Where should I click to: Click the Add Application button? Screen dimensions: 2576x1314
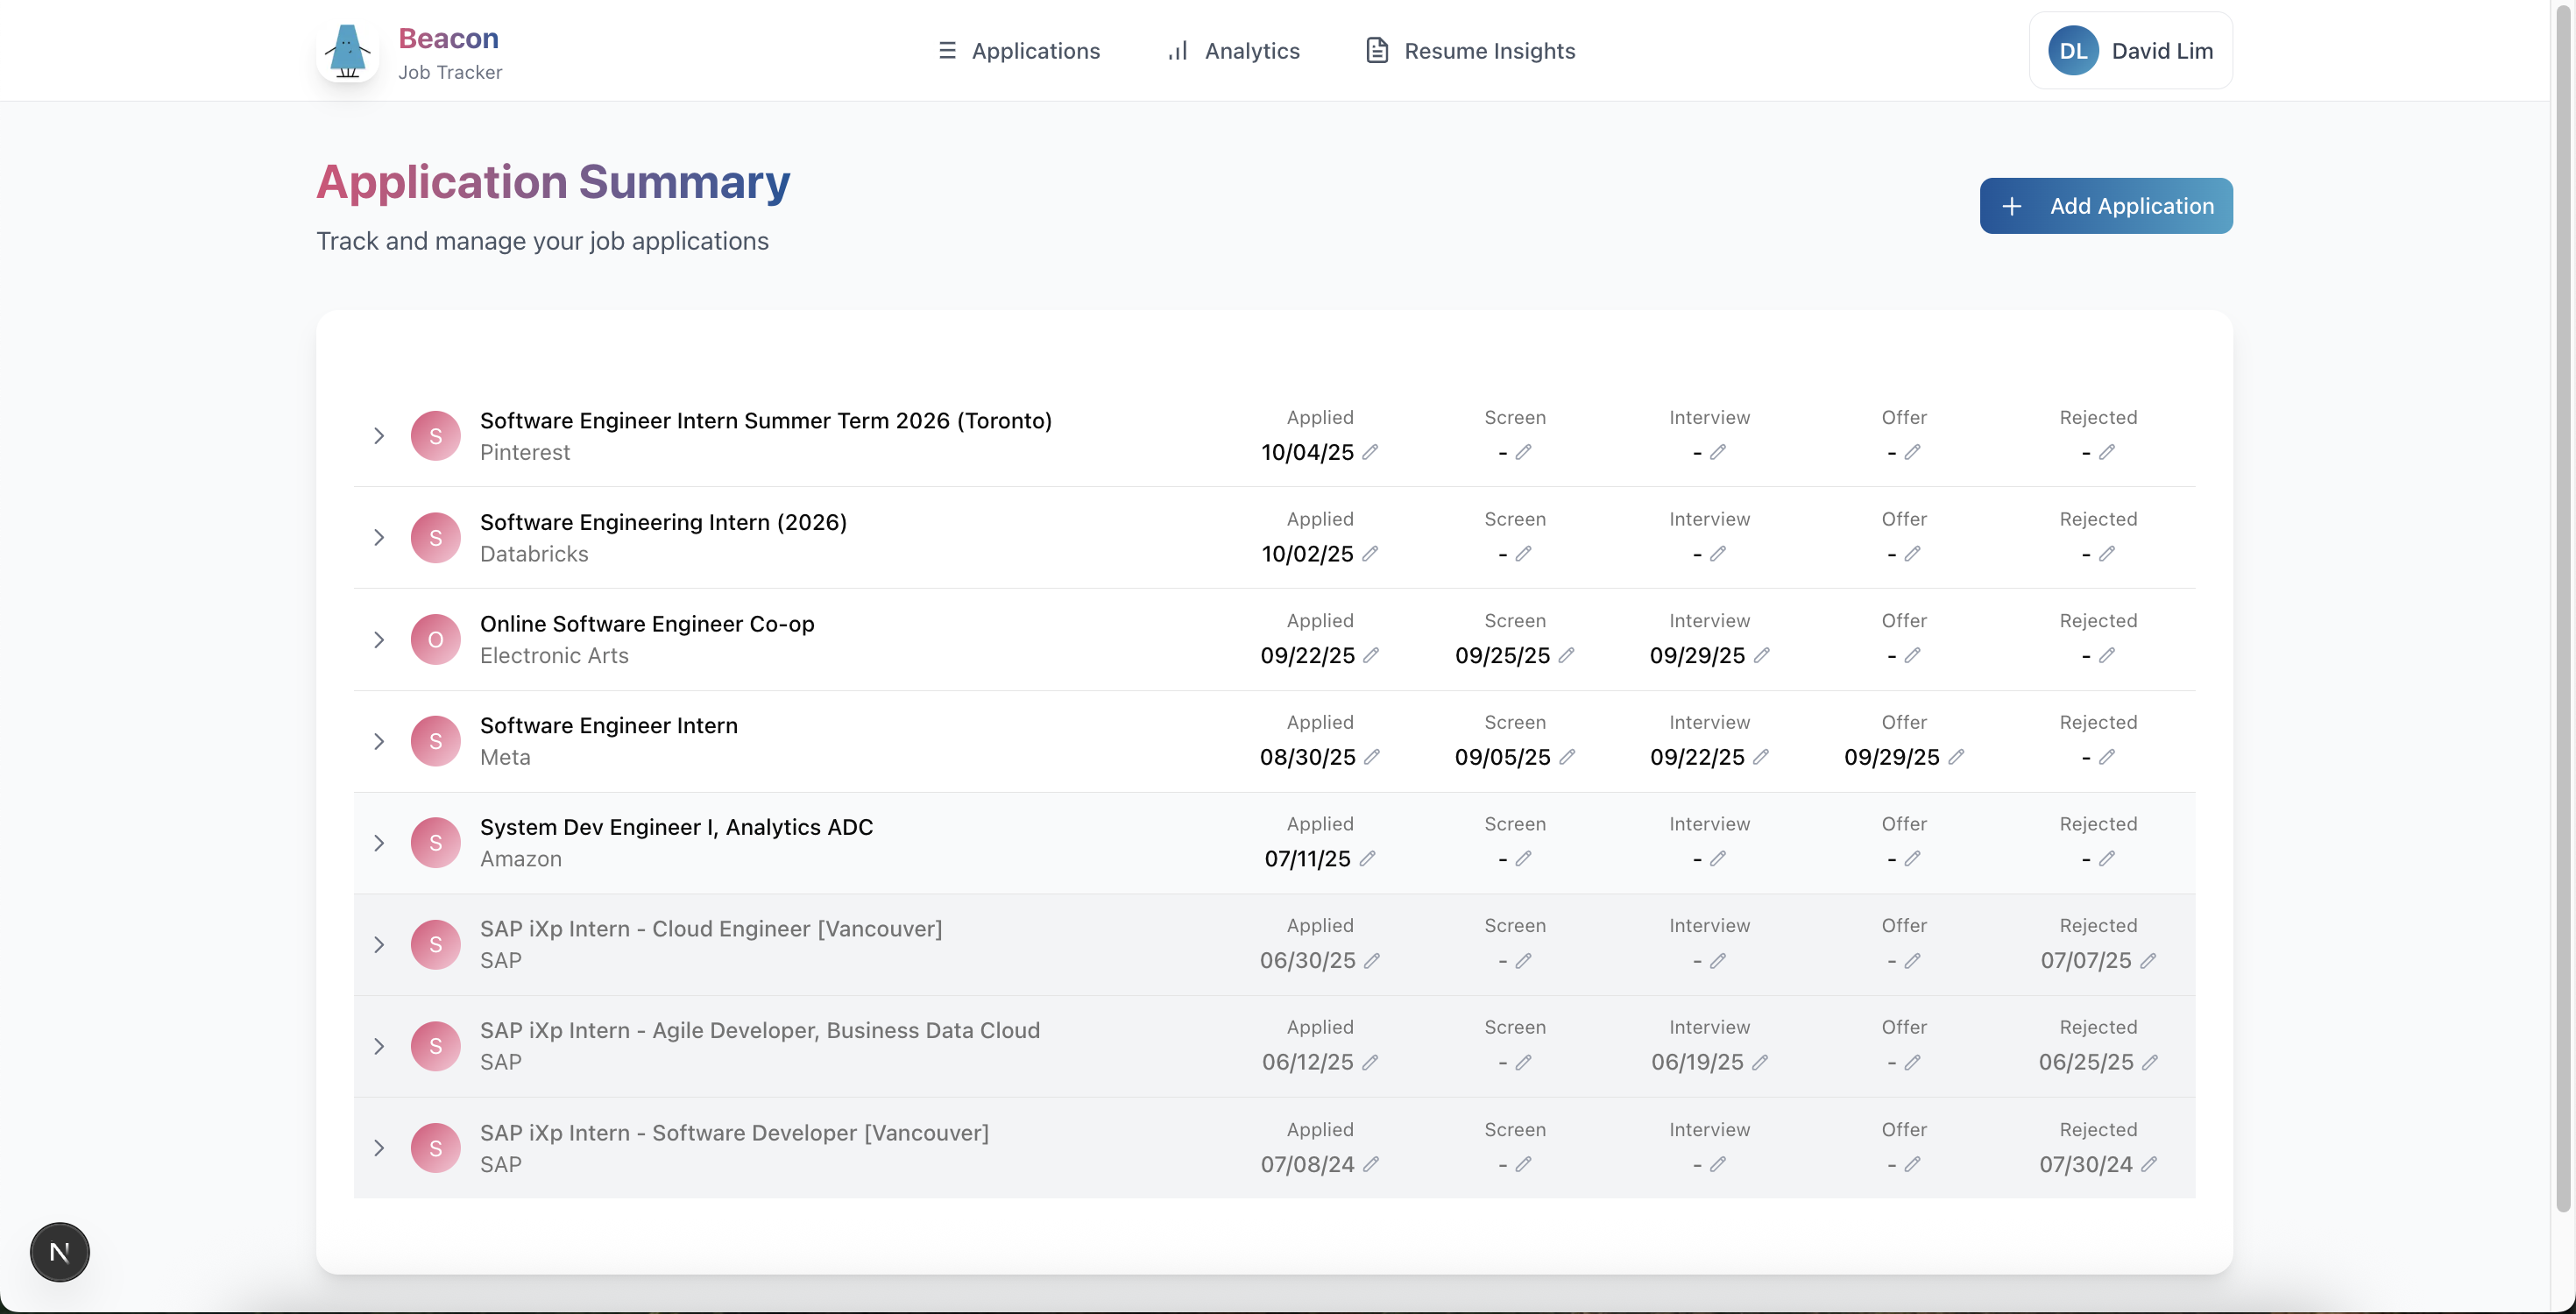[x=2106, y=206]
